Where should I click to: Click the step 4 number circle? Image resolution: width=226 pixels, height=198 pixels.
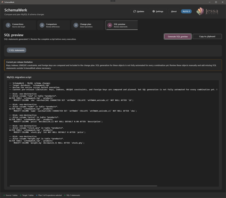110,25
